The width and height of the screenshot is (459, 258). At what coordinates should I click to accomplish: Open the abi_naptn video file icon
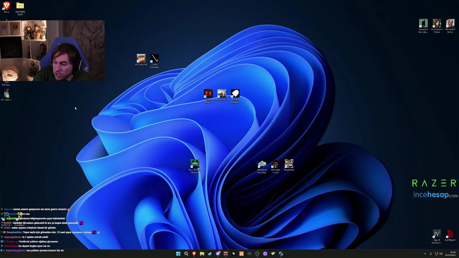6,95
